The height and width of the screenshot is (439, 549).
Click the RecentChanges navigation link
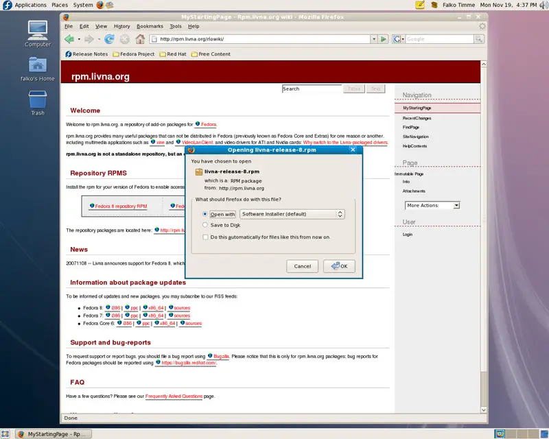coord(417,119)
